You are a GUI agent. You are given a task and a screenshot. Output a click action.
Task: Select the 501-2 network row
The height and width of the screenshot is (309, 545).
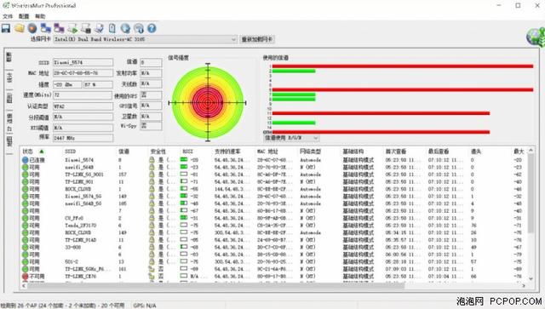pyautogui.click(x=274, y=261)
